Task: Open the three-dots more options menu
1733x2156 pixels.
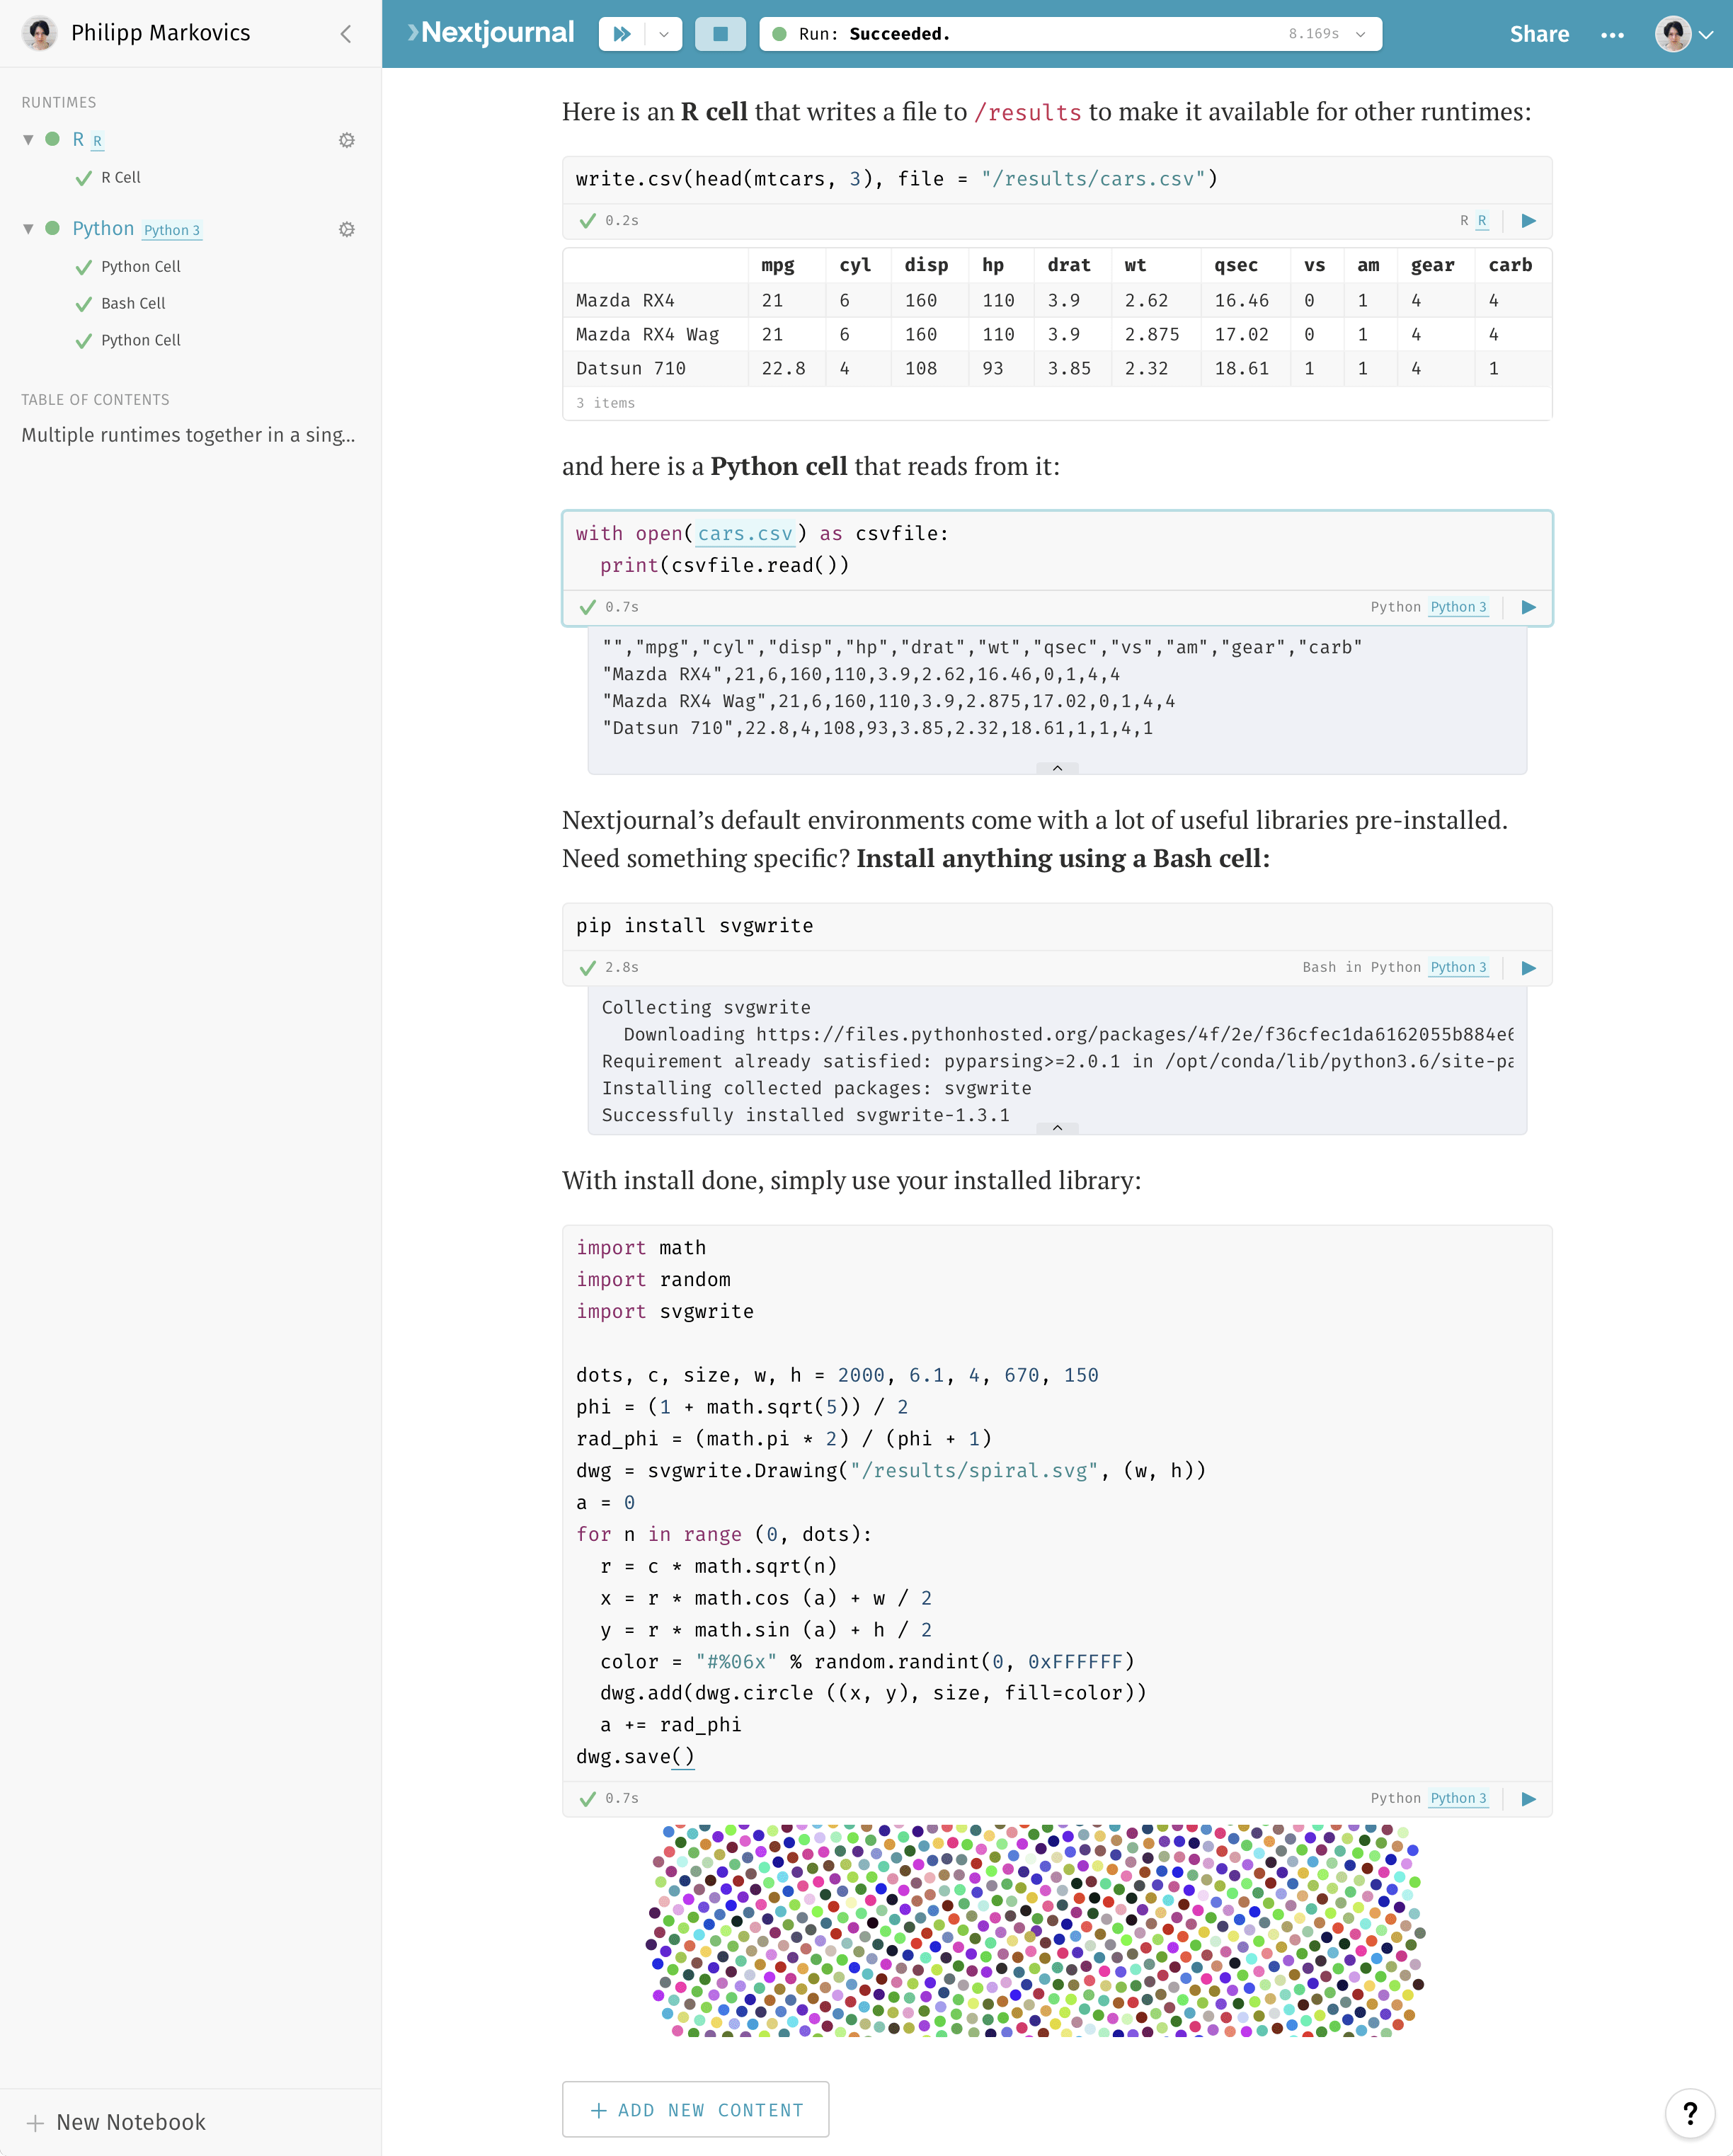Action: point(1612,35)
